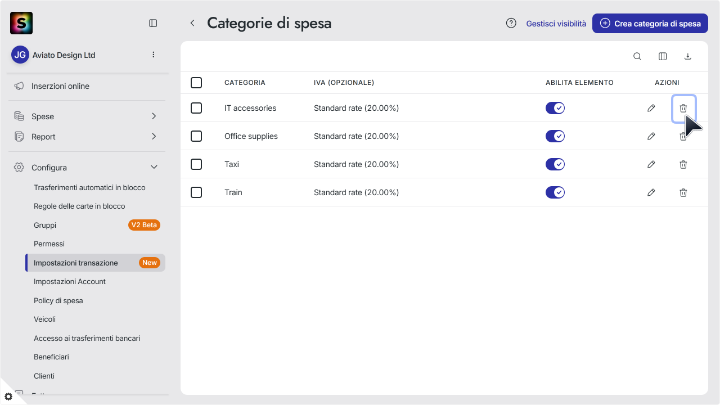Click the Taxi category name
Viewport: 720px width, 405px height.
tap(232, 164)
